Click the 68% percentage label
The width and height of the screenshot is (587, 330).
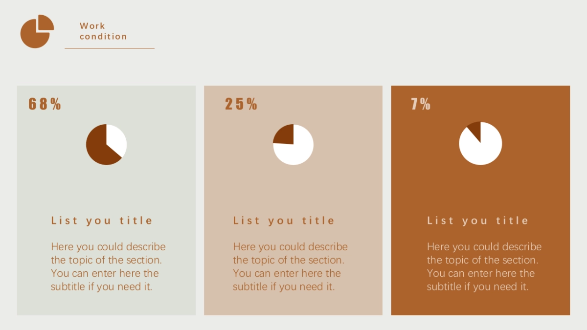pos(45,104)
